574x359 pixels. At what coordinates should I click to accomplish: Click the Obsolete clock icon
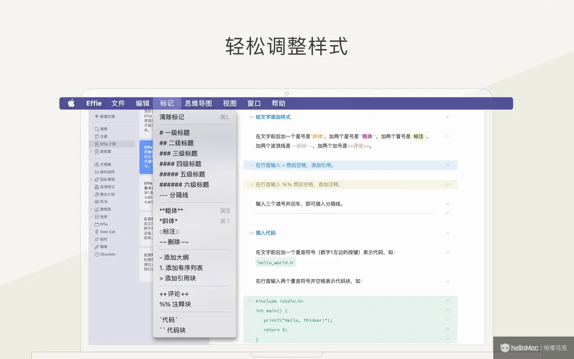[x=96, y=254]
